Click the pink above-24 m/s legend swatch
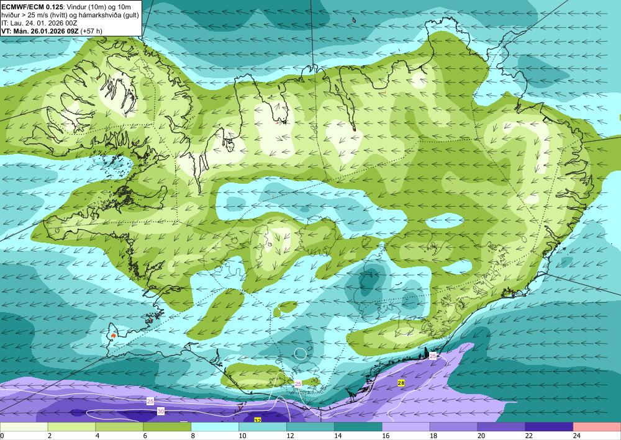The image size is (621, 440). 597,427
